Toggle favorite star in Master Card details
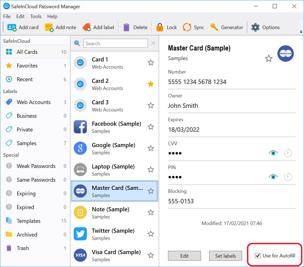 tap(269, 58)
